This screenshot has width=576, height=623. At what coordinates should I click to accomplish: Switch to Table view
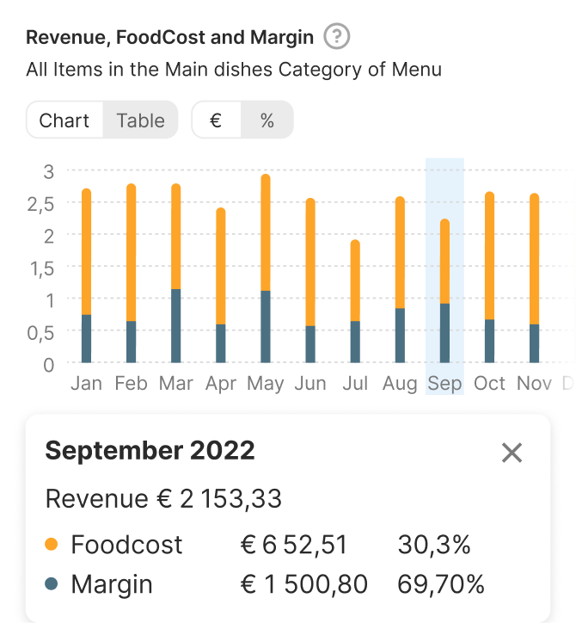pyautogui.click(x=140, y=120)
